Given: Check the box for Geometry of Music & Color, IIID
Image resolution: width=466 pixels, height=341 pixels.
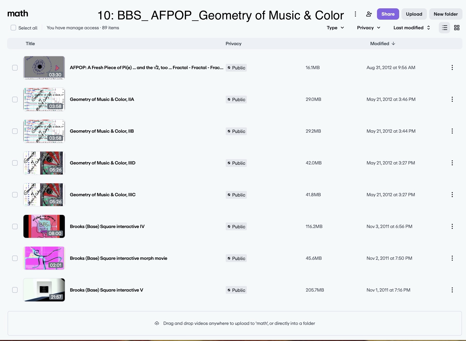Looking at the screenshot, I should coord(15,163).
